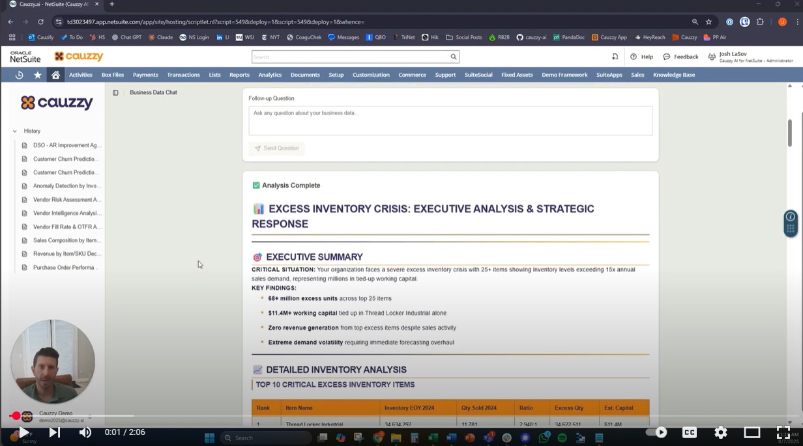Toggle closed captions CC button
Screen dimensions: 803x446
pyautogui.click(x=690, y=432)
